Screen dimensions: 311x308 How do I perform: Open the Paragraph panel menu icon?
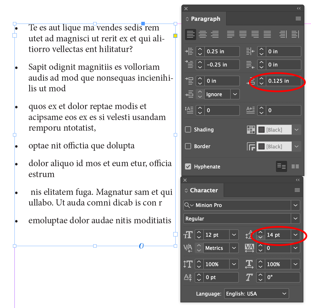(x=298, y=19)
